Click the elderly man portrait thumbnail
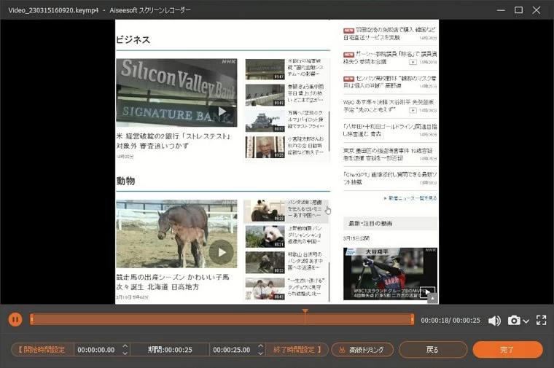Viewport: 554px width, 368px height. (265, 147)
